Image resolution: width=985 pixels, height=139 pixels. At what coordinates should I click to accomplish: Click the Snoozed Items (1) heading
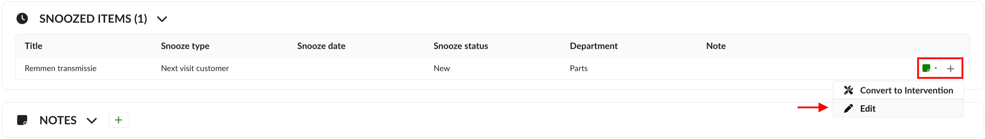[x=93, y=19]
